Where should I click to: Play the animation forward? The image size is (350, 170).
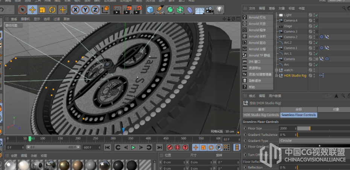[133, 147]
